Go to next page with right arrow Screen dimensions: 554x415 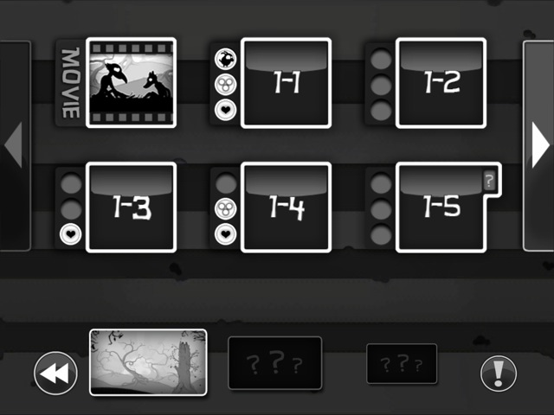pyautogui.click(x=538, y=145)
